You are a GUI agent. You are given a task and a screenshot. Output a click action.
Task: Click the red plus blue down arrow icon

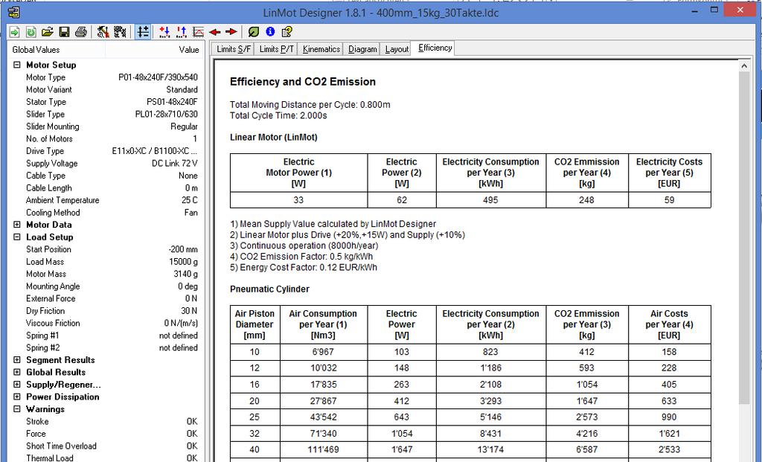click(x=164, y=32)
